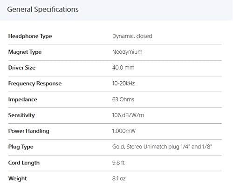Screen dimensions: 233x184
Task: Click the 10-20kHz value
Action: [x=123, y=84]
